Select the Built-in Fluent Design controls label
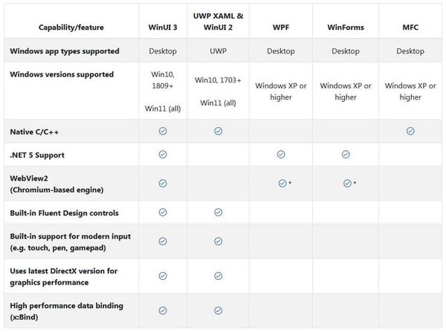 [64, 213]
